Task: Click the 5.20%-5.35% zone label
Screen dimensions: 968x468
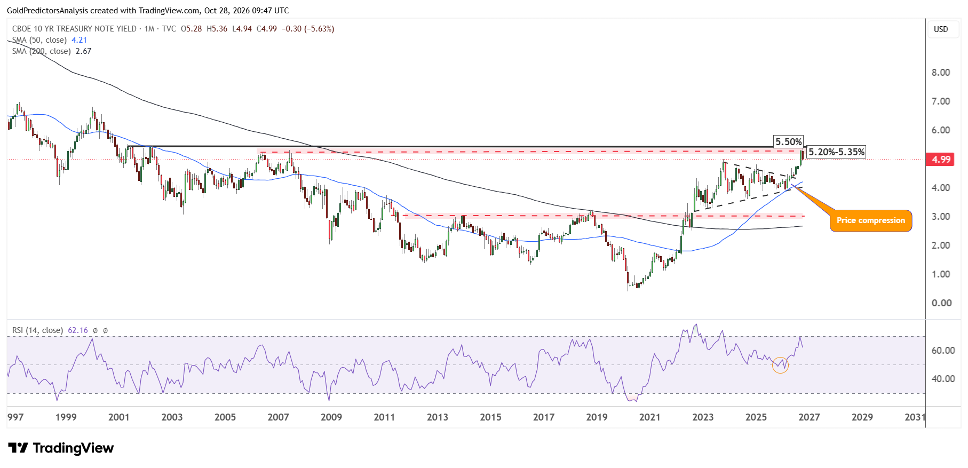Action: coord(836,152)
